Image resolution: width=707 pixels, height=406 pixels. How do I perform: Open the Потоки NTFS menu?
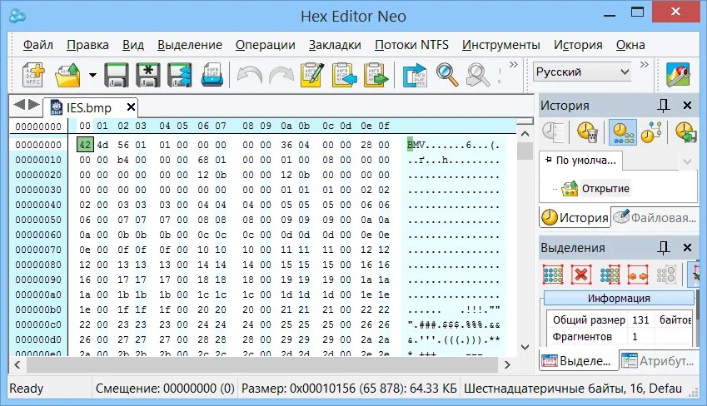click(411, 45)
